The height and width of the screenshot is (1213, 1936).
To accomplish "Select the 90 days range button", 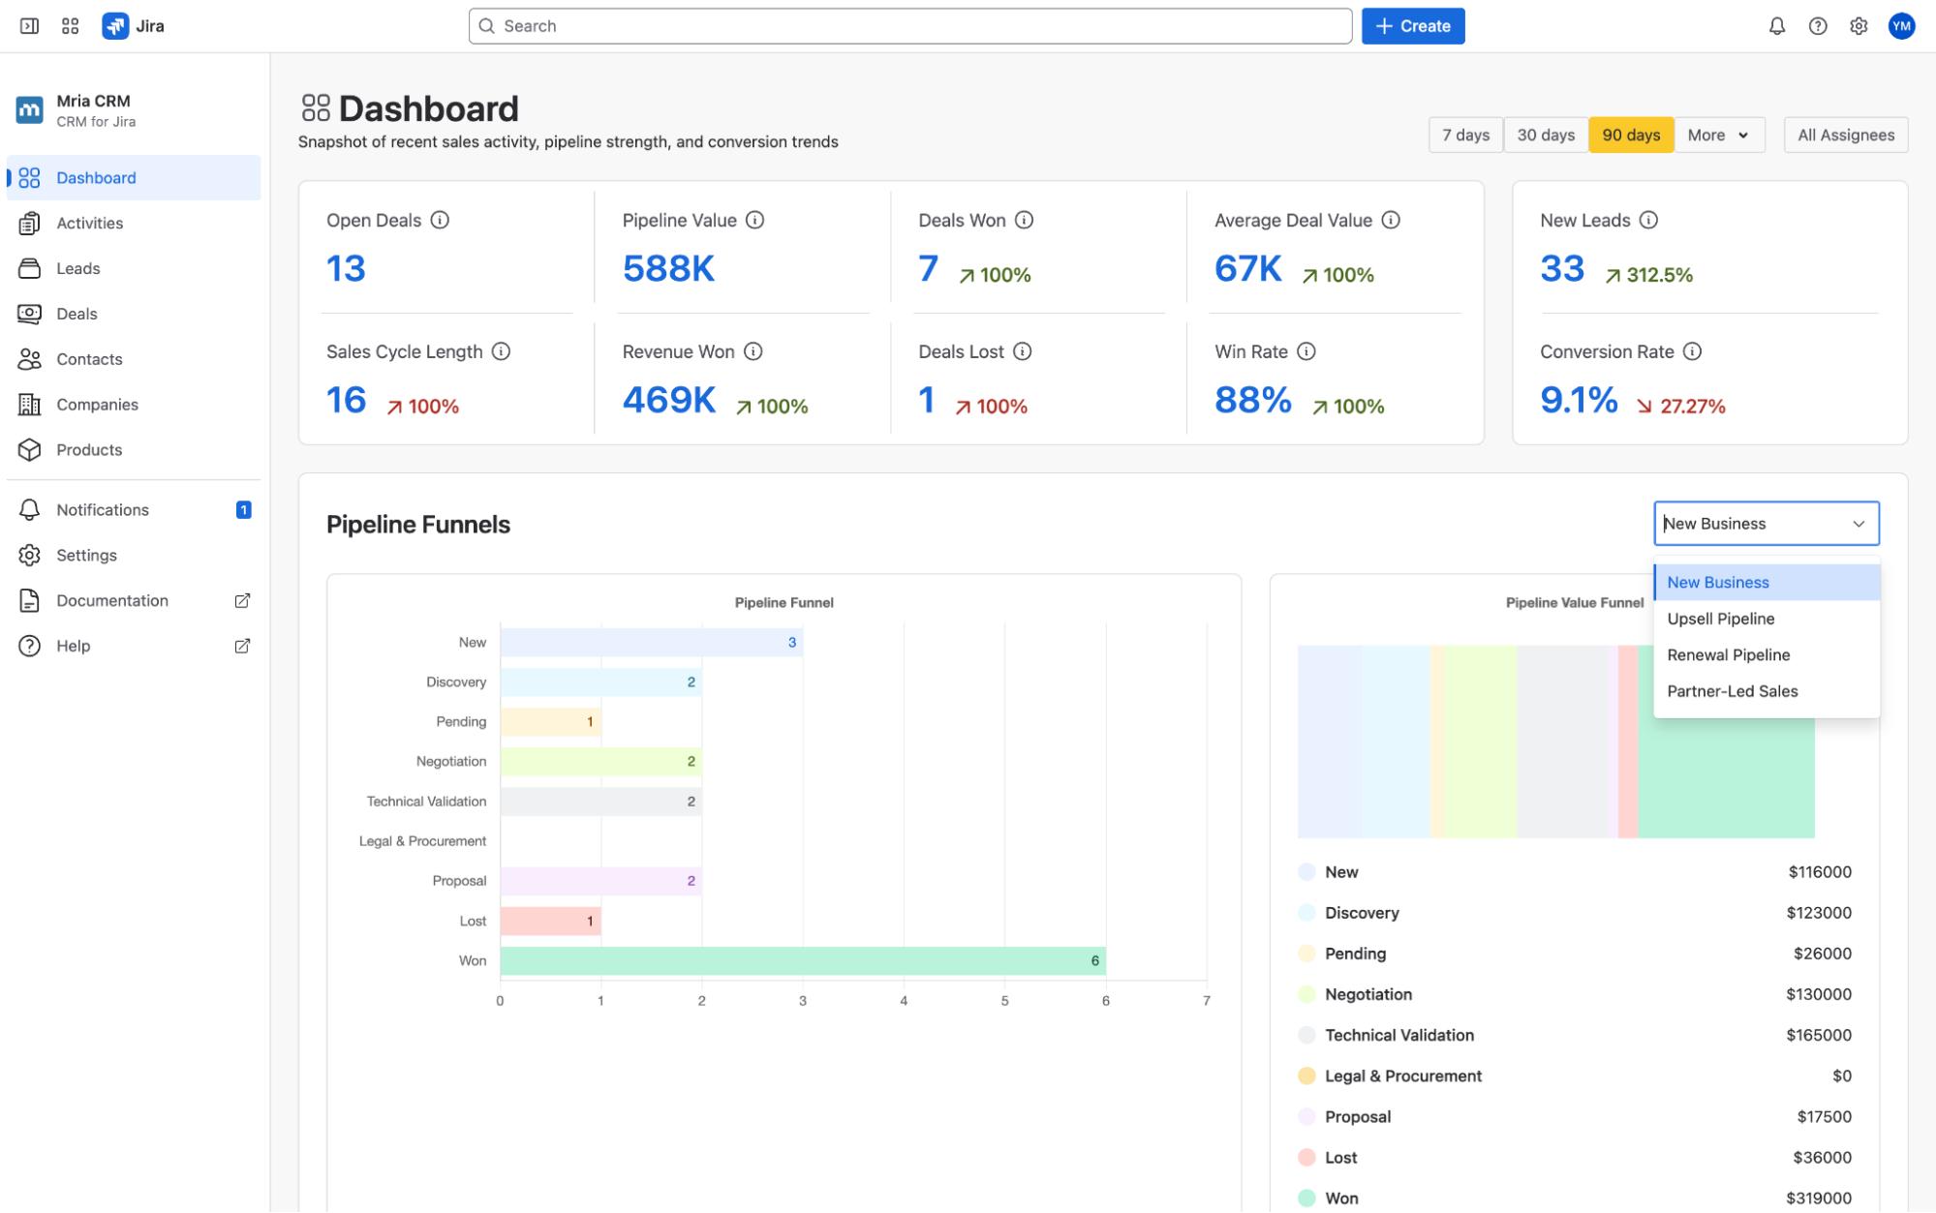I will coord(1630,135).
